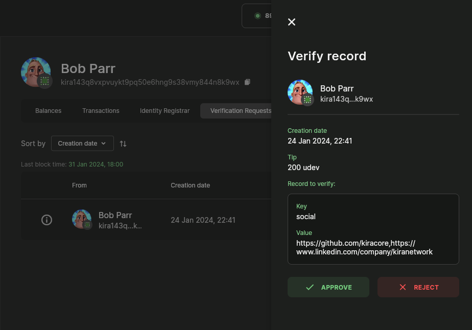Copy Bob Parr's full kira address
The height and width of the screenshot is (330, 472).
pos(247,82)
